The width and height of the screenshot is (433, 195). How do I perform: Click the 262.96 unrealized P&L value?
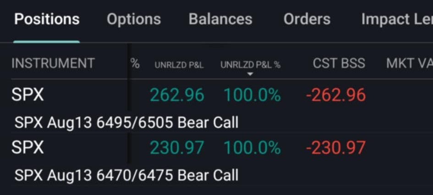coord(177,95)
